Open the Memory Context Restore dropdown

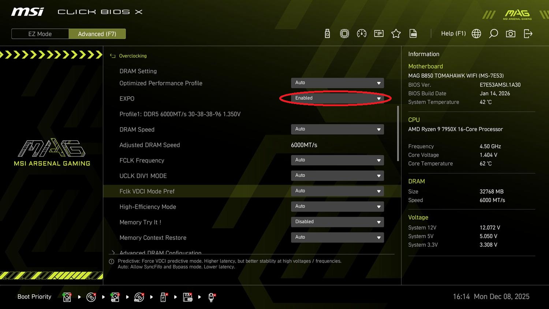pyautogui.click(x=337, y=237)
